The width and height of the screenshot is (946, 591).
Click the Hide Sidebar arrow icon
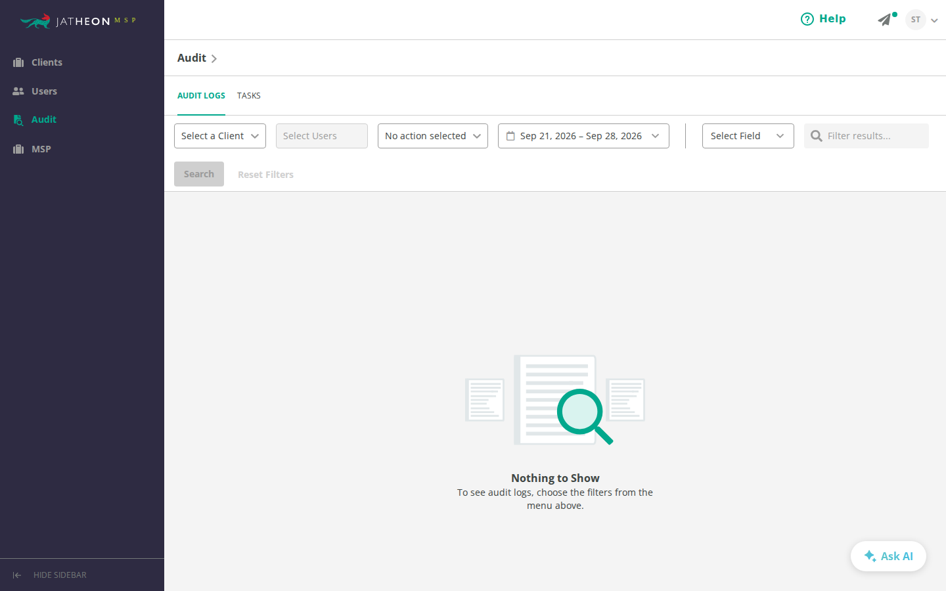(17, 575)
